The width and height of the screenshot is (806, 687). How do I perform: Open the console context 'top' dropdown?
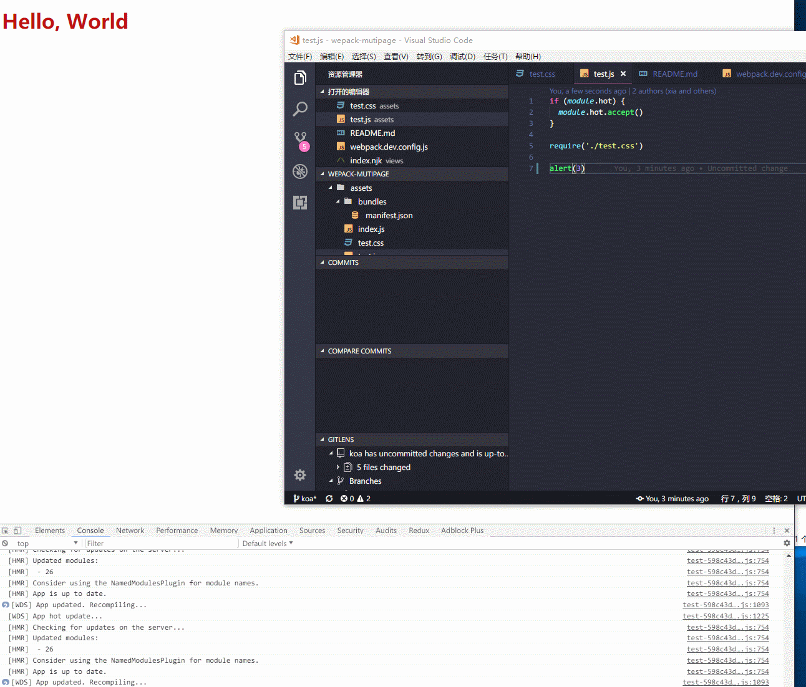(x=47, y=544)
